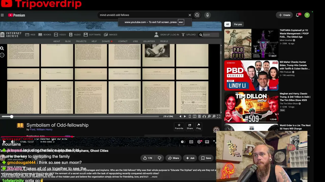The width and height of the screenshot is (325, 182).
Task: Click the Internet Archive Upload button
Action: [x=189, y=35]
